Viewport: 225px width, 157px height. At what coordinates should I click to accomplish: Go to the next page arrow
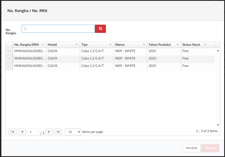(49, 132)
